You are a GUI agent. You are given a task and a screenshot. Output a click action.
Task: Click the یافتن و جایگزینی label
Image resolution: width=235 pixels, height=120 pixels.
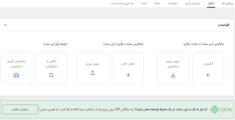coord(51,64)
